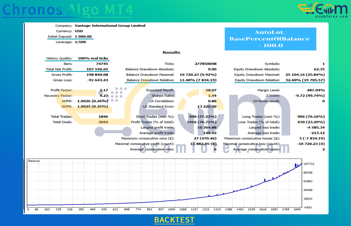Viewport: 351px width, 226px height.
Task: Click the Sharpe Ratio value 1.44
Action: [x=212, y=96]
